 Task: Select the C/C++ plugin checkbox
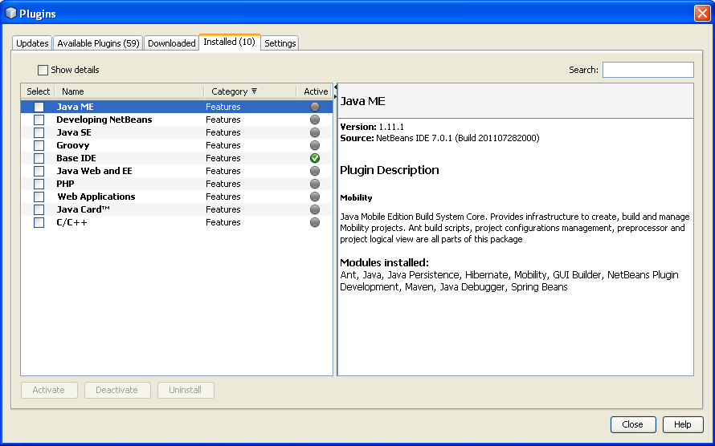pos(39,222)
